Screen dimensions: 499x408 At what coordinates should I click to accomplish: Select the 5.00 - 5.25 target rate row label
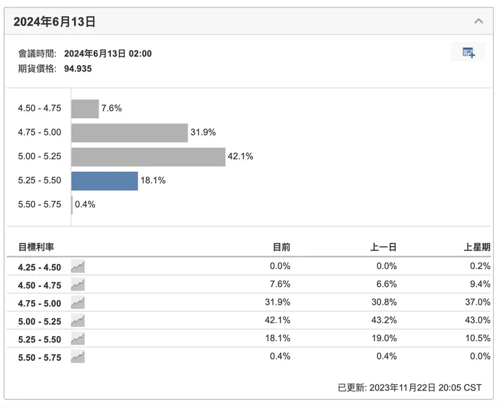(x=40, y=321)
